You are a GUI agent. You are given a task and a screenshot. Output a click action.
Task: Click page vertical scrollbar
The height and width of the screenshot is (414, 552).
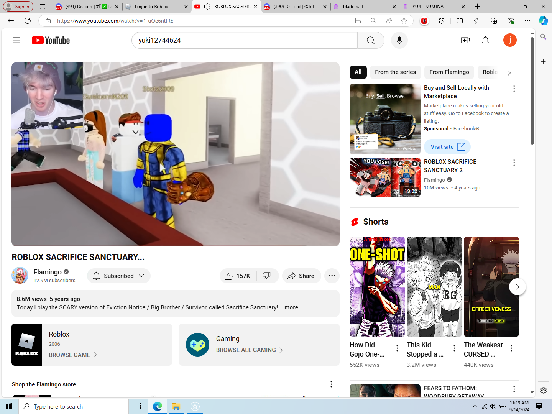[x=532, y=91]
